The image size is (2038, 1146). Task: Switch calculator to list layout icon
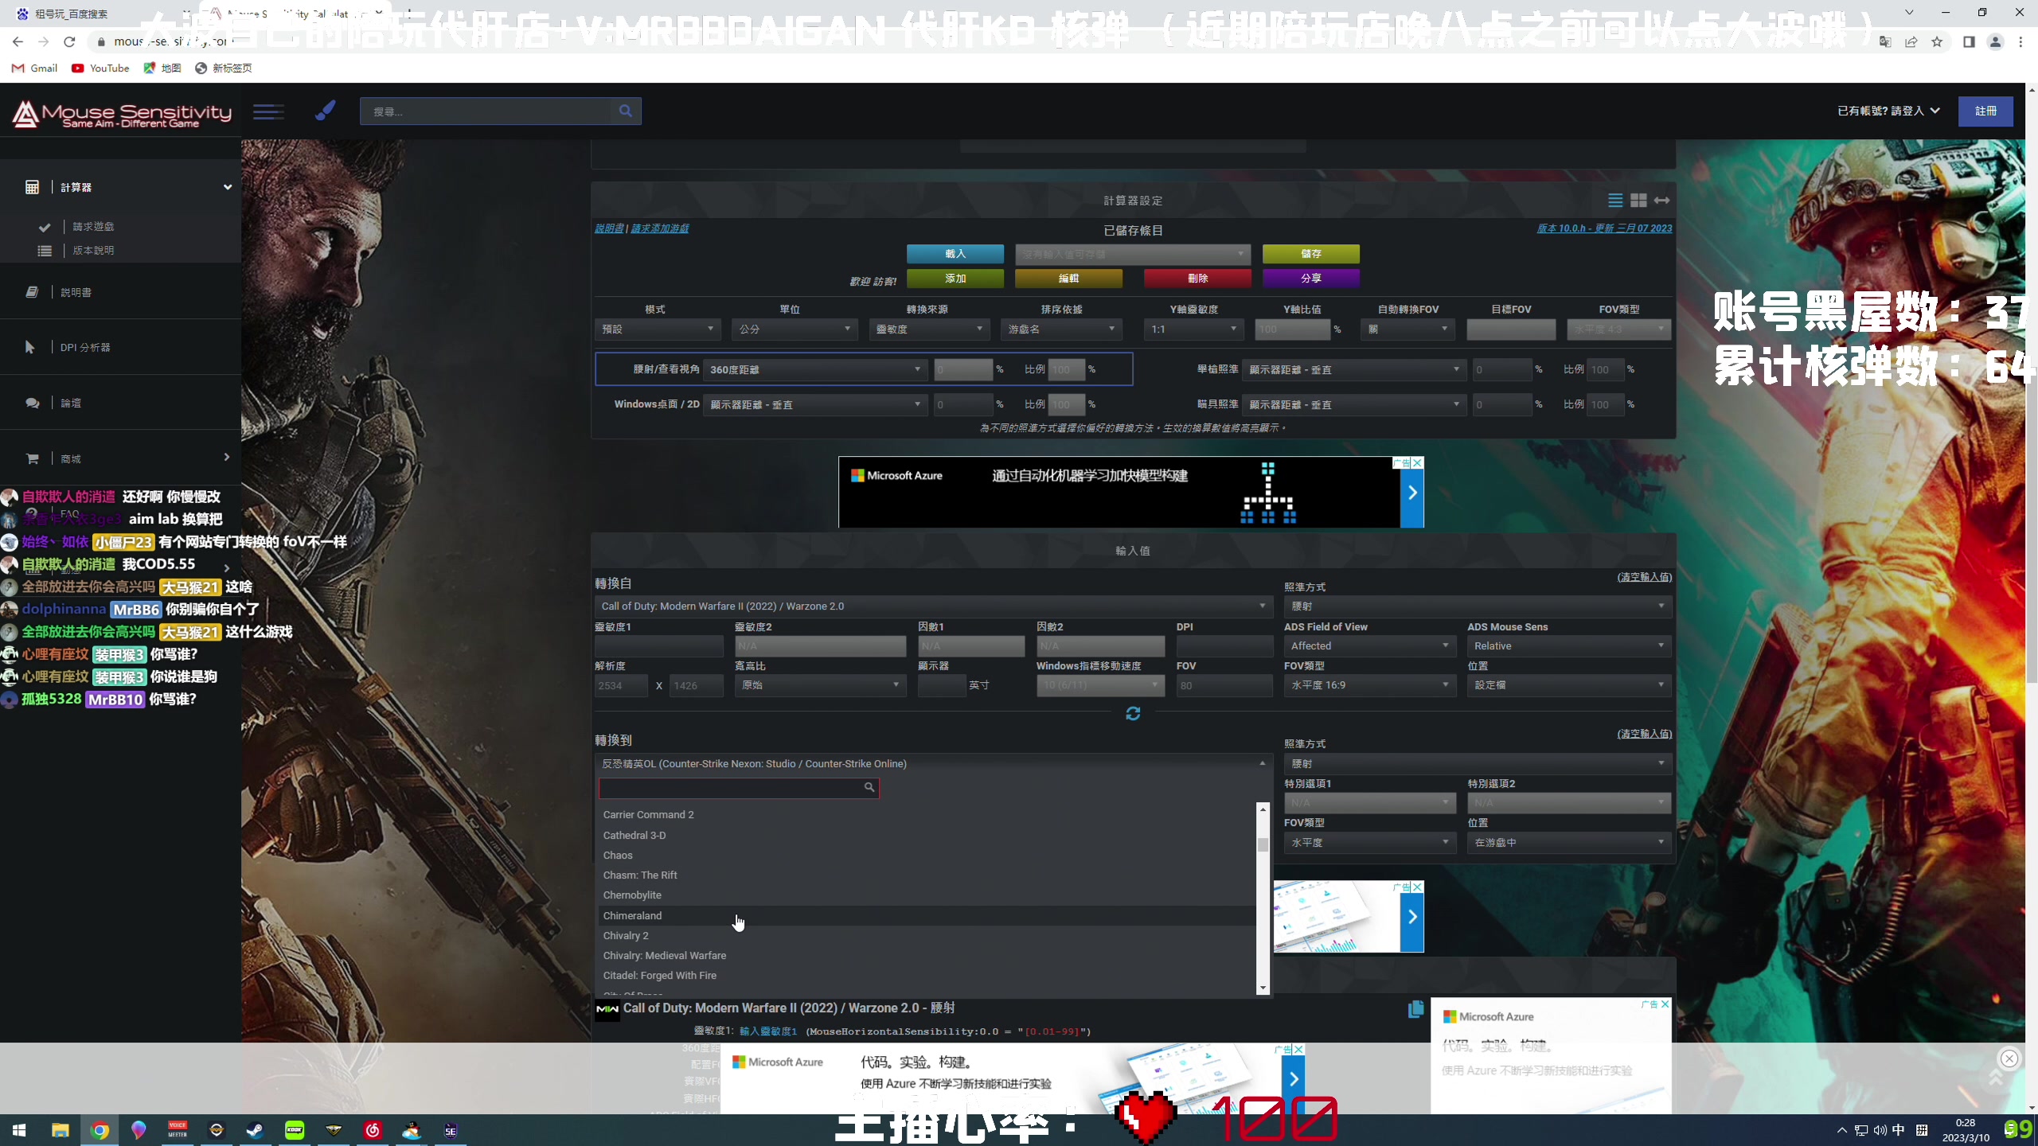point(1615,201)
